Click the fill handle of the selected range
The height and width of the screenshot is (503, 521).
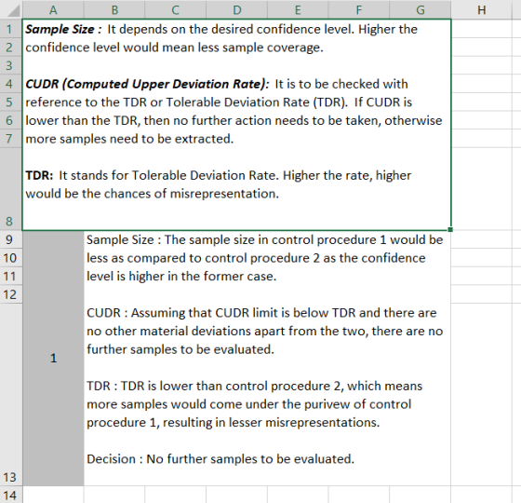[450, 229]
